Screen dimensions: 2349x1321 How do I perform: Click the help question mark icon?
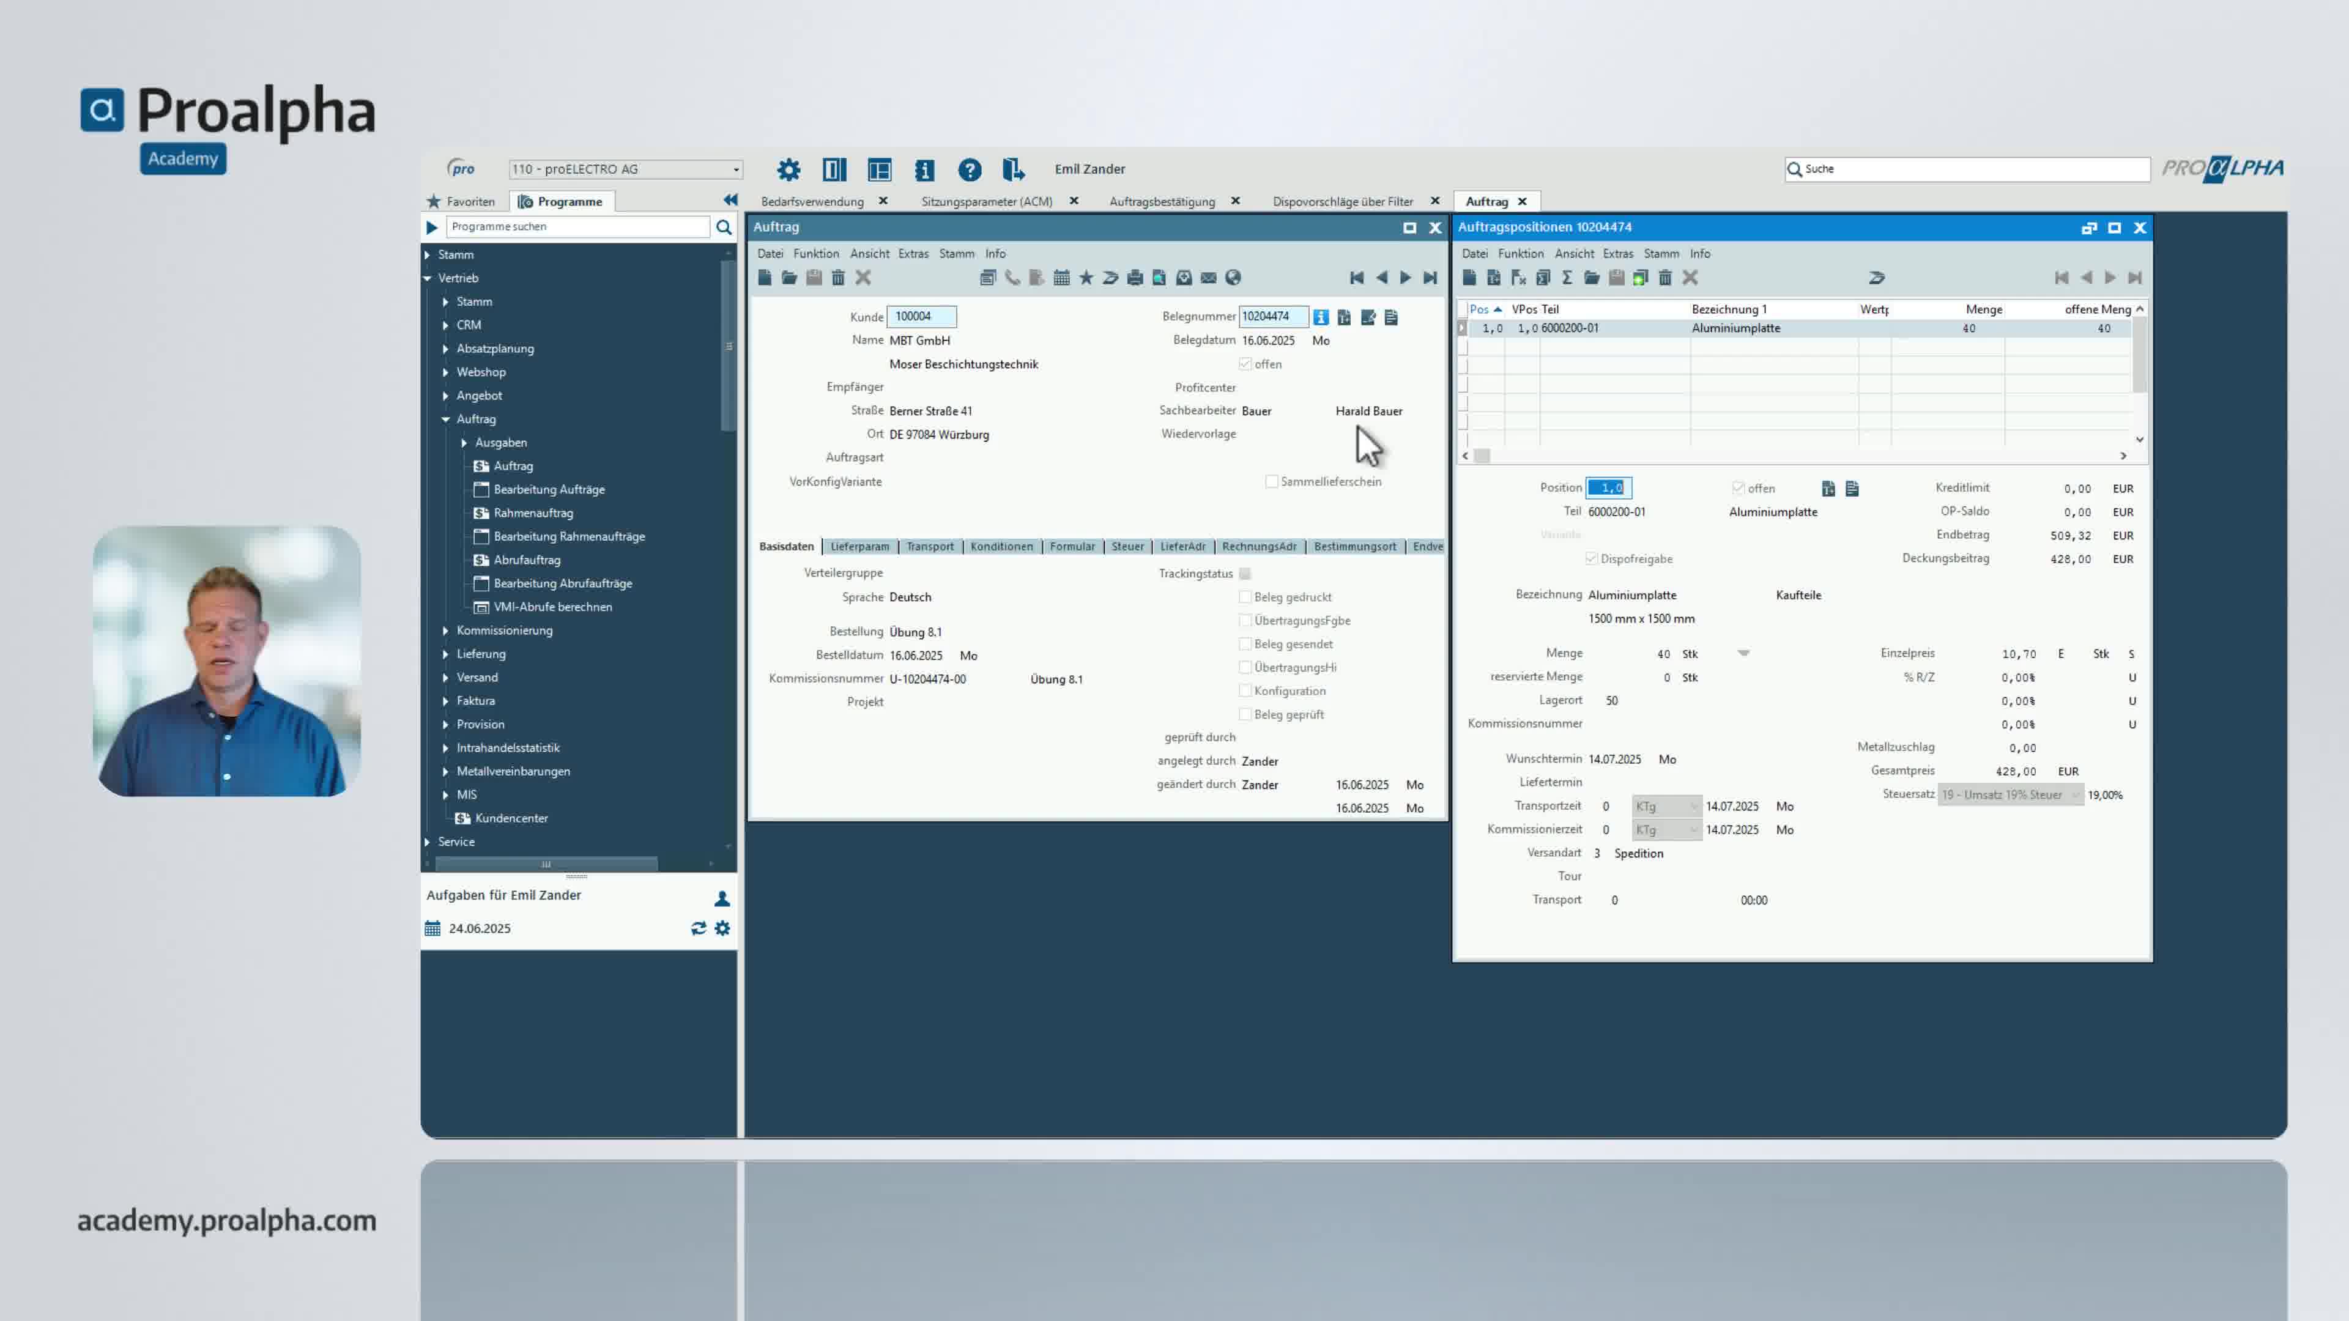point(970,169)
